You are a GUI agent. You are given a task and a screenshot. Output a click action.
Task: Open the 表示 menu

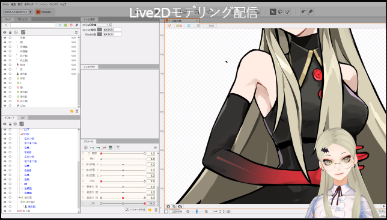click(x=20, y=4)
